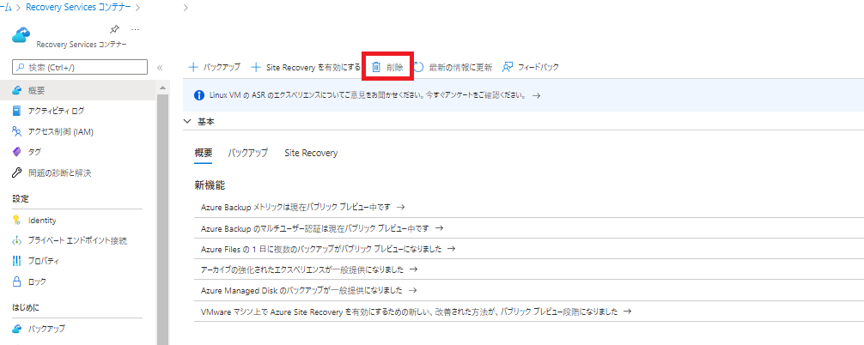Click the 削除 trash can icon
864x345 pixels.
coord(376,67)
